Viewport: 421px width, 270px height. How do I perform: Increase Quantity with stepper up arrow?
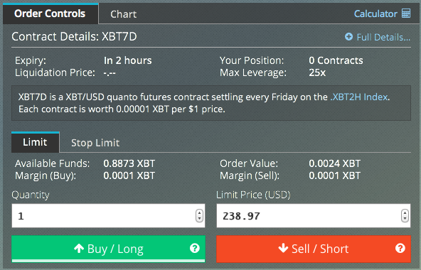click(x=199, y=213)
